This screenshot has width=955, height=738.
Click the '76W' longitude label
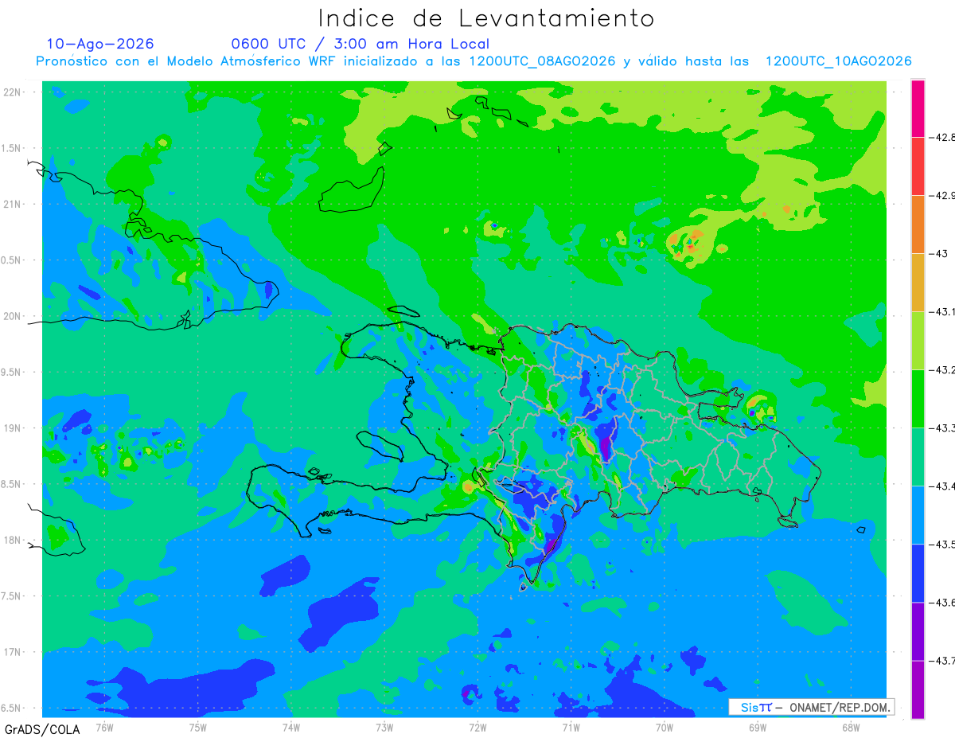[104, 727]
